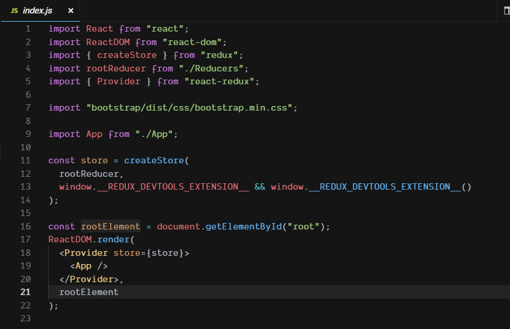The image size is (510, 329).
Task: Click line number 21 in the gutter
Action: point(26,292)
